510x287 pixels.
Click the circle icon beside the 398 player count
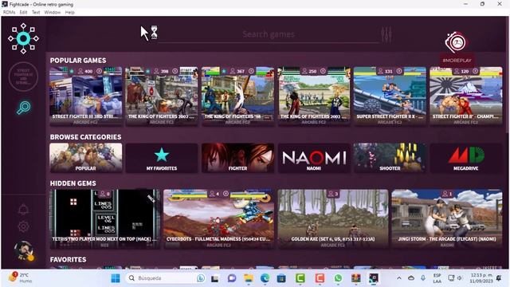(x=175, y=71)
